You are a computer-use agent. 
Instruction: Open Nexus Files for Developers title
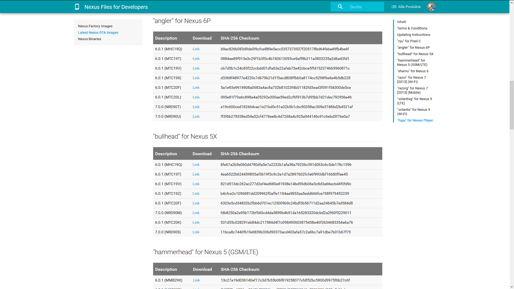click(x=116, y=7)
